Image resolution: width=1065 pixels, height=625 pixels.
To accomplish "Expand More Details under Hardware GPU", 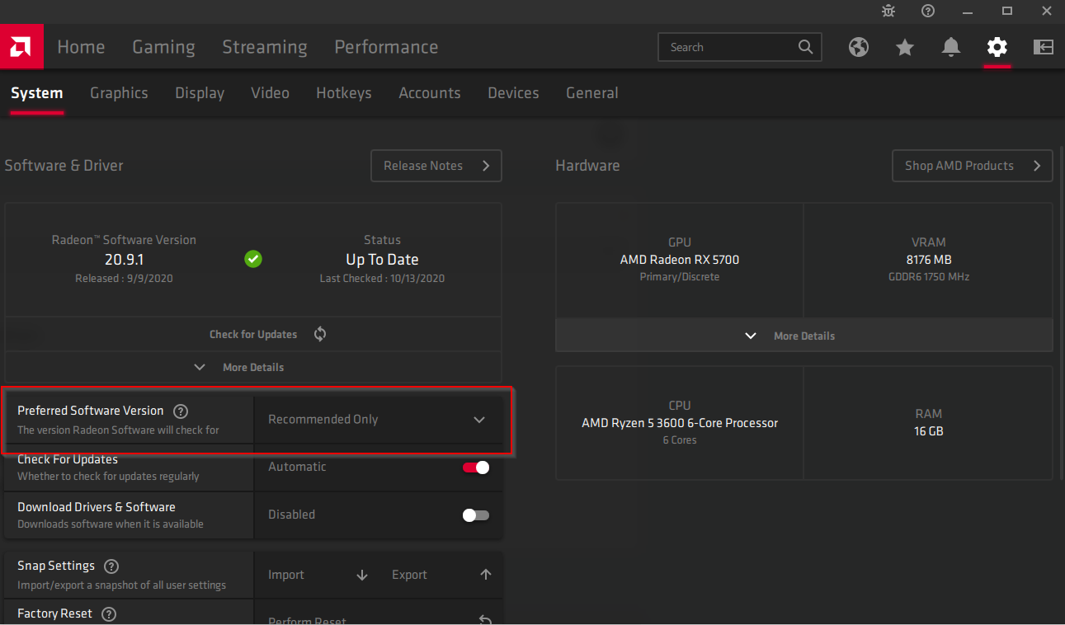I will [x=804, y=336].
